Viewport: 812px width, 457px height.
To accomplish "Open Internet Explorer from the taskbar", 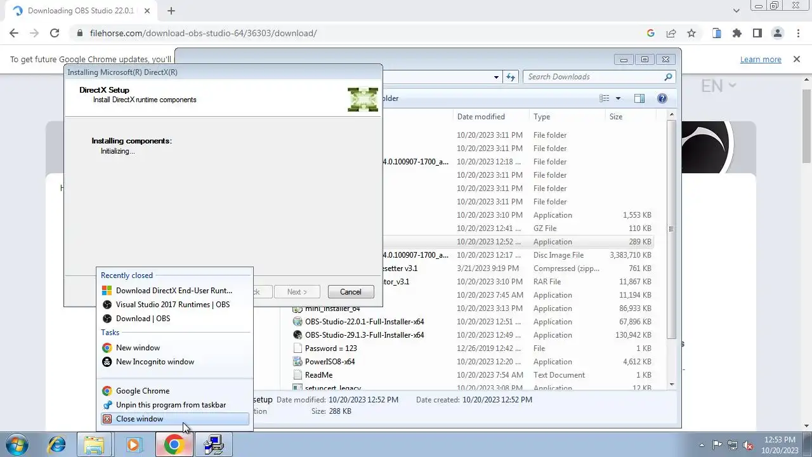I will [56, 445].
